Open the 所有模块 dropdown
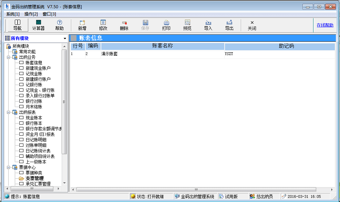 click(x=65, y=39)
